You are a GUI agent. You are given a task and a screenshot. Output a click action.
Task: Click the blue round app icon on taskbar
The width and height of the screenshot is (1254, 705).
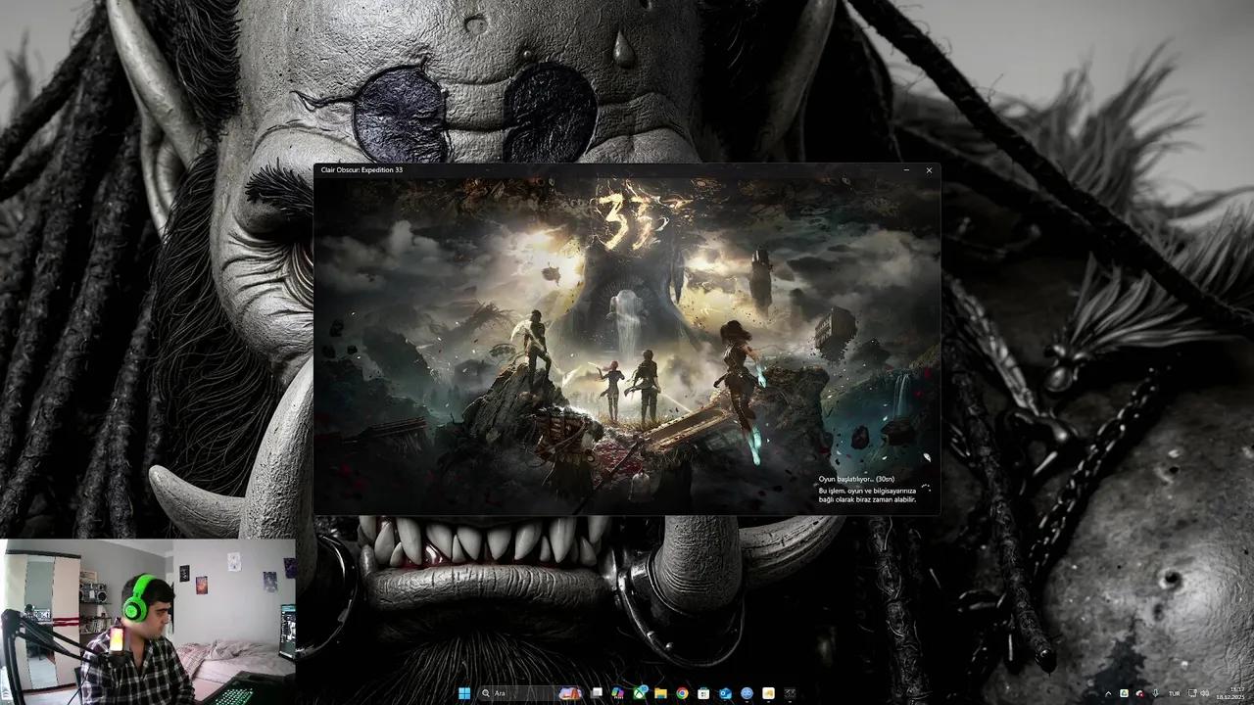[x=747, y=693]
